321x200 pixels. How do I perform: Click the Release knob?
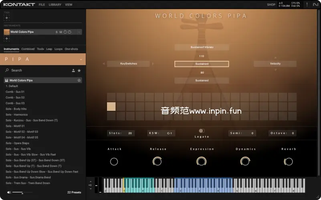click(x=157, y=161)
